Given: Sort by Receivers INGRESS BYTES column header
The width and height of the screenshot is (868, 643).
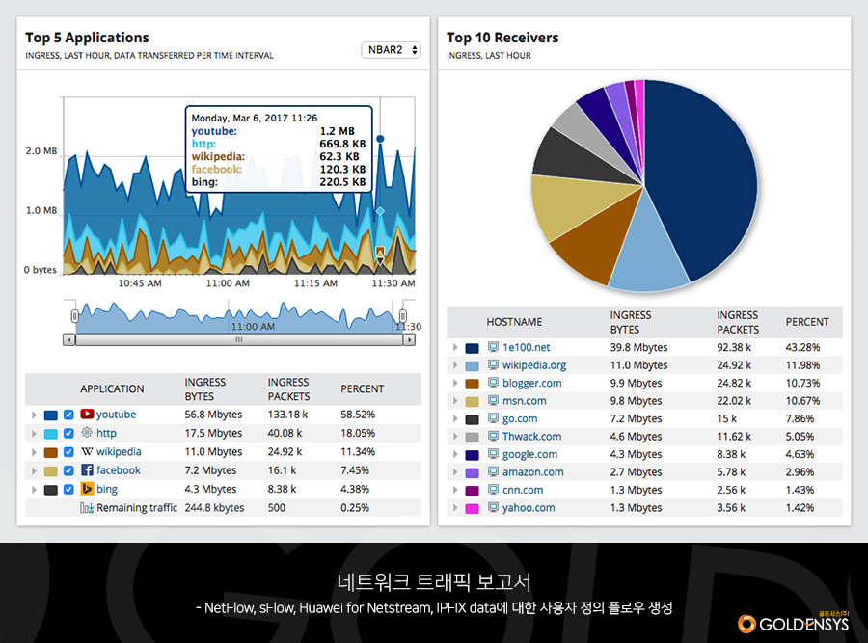Looking at the screenshot, I should [x=631, y=322].
